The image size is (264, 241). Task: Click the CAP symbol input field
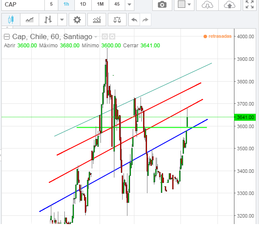pos(23,4)
